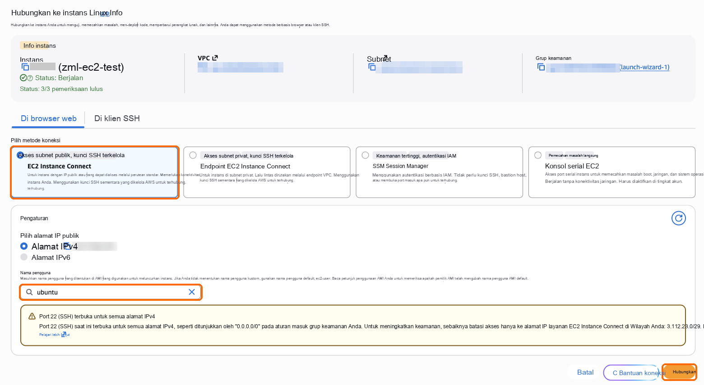Copy the zml-ec2-test instance ID
This screenshot has height=385, width=704.
point(25,67)
